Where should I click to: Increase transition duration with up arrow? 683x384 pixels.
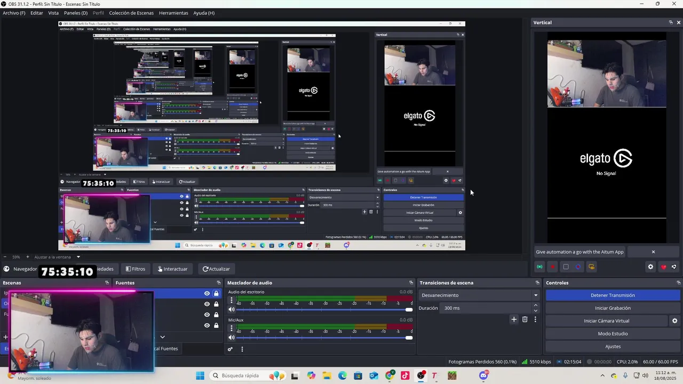click(x=536, y=306)
